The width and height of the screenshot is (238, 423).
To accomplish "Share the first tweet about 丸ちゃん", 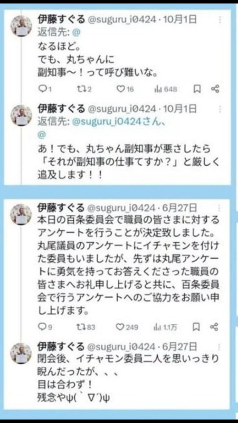I will (215, 89).
